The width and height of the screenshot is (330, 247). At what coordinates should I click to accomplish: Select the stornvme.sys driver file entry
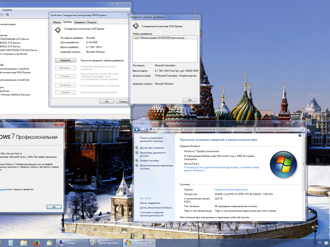[165, 38]
